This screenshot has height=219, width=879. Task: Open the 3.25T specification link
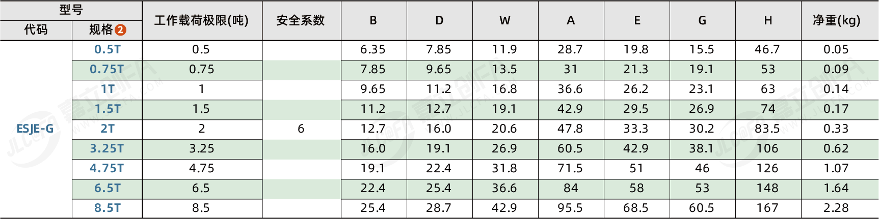[x=107, y=148]
